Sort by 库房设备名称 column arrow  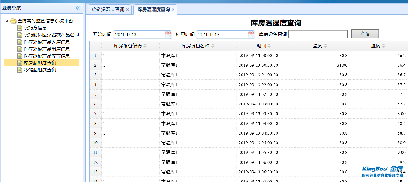213,46
